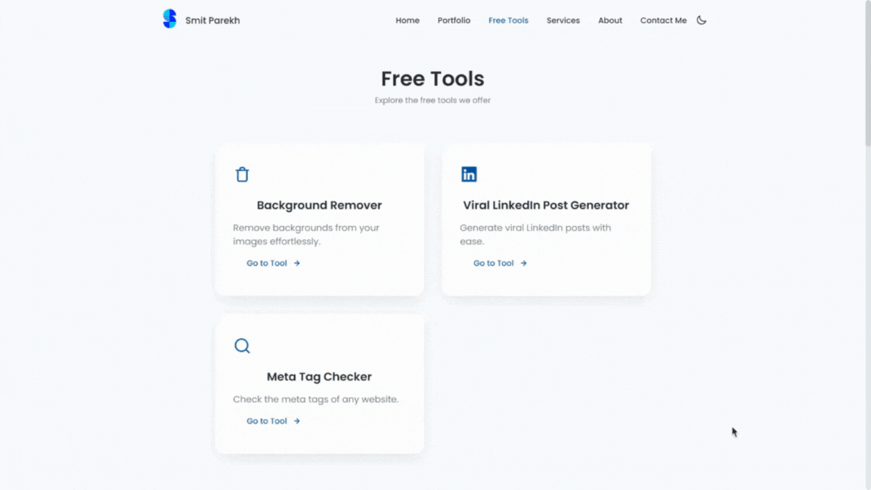Click the trash icon on Background Remover card

[x=242, y=174]
